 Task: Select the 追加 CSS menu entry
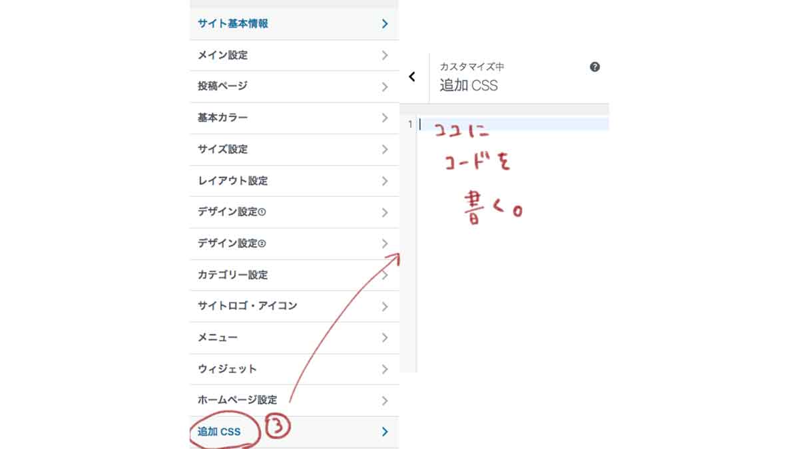tap(218, 431)
